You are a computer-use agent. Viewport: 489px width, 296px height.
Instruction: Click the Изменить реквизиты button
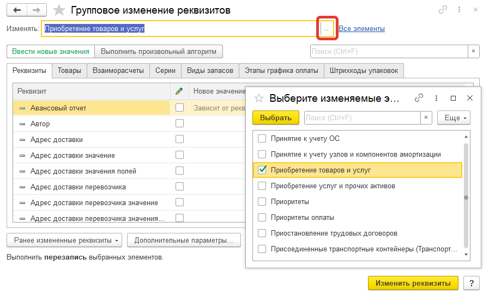point(413,283)
